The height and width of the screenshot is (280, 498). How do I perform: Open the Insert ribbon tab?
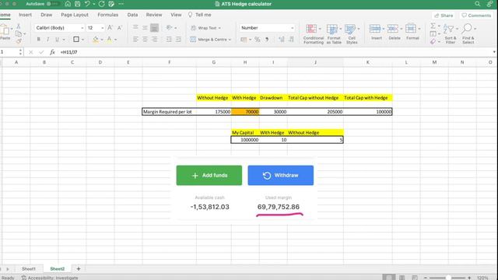(x=25, y=15)
